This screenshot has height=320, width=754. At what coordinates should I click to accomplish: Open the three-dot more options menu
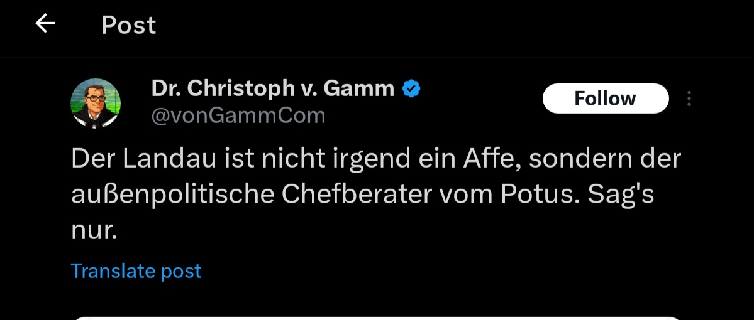click(689, 99)
